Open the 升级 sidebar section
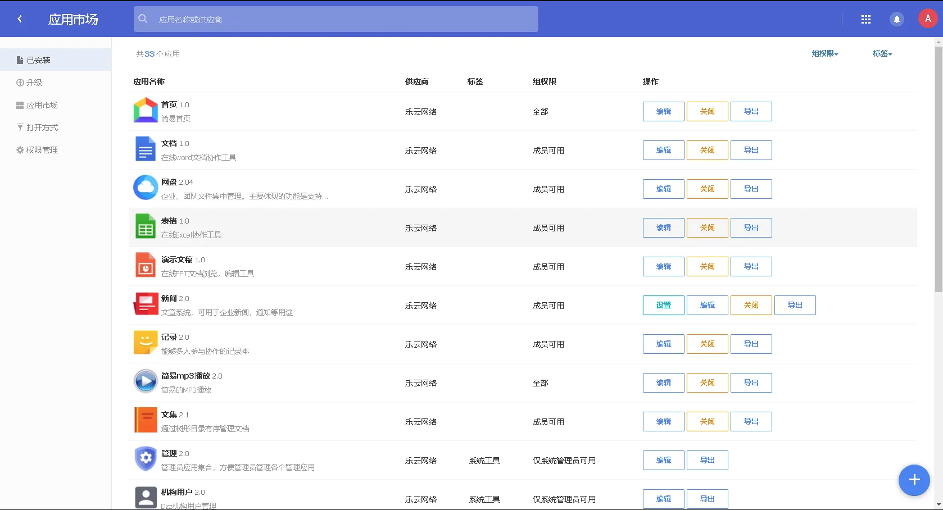Image resolution: width=943 pixels, height=510 pixels. (56, 82)
